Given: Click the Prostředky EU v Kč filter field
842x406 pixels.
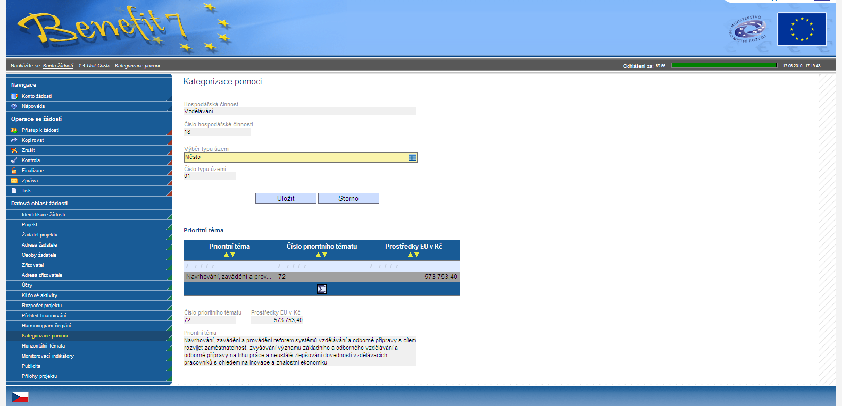Looking at the screenshot, I should (414, 266).
